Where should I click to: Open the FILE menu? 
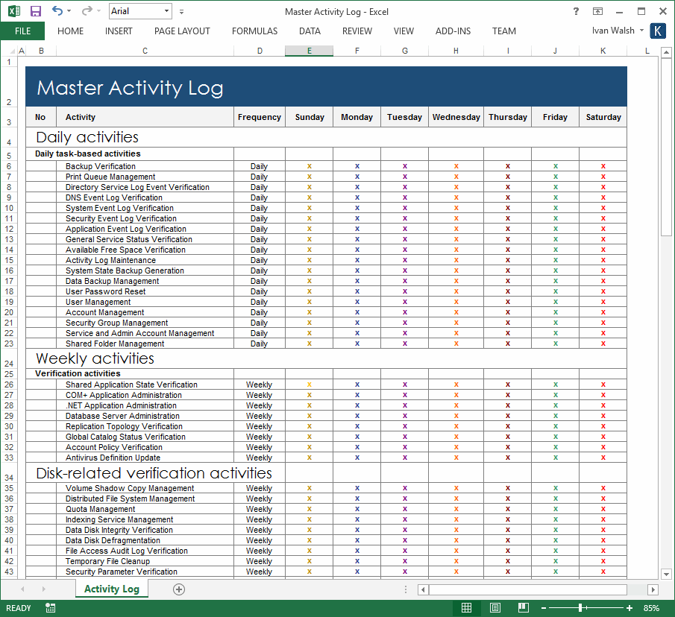(x=22, y=31)
